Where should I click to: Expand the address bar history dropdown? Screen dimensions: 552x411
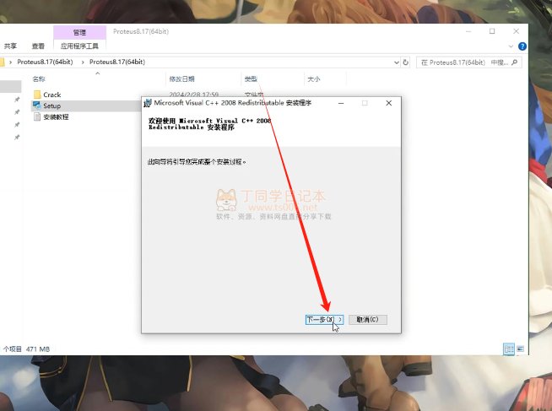(397, 62)
